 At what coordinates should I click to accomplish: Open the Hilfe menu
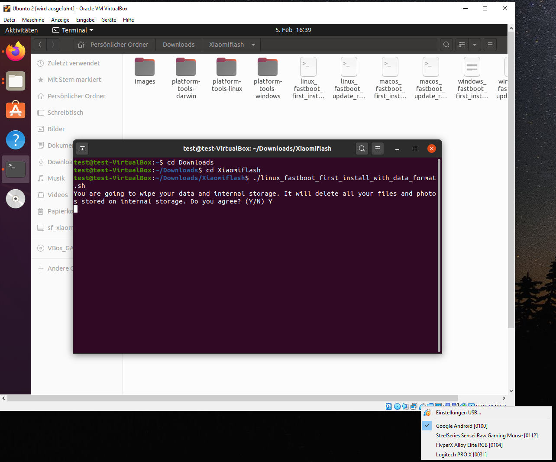point(128,19)
